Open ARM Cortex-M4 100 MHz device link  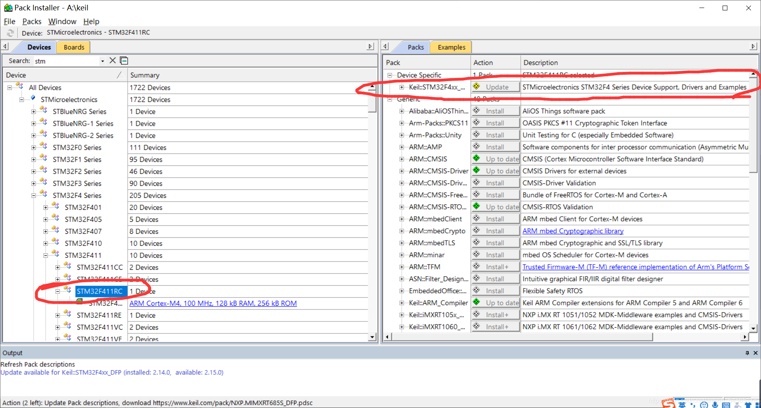[x=213, y=303]
